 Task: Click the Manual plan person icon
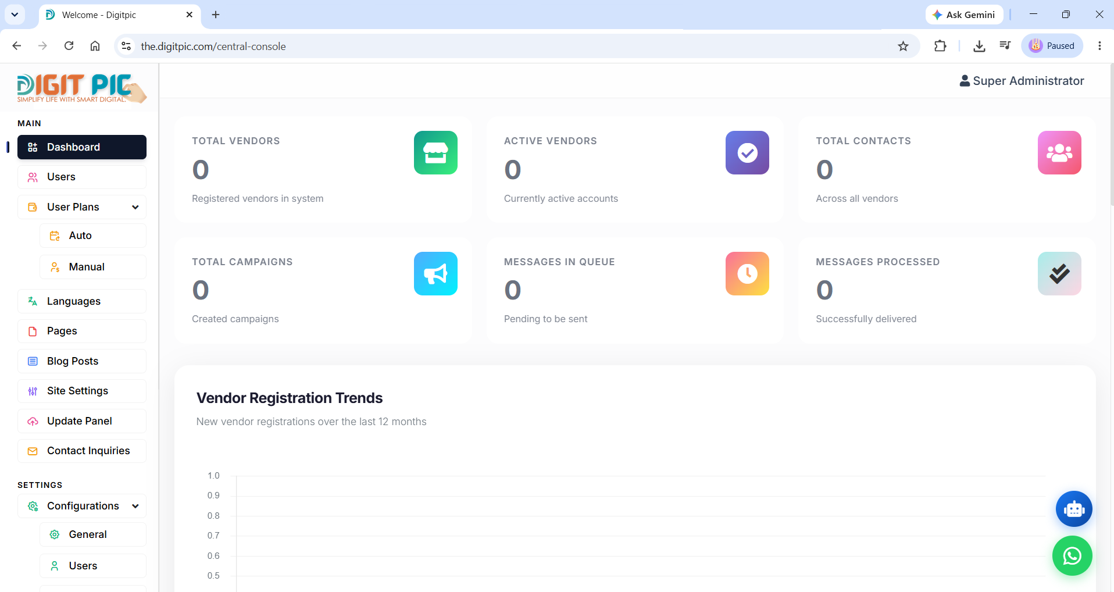pos(55,267)
